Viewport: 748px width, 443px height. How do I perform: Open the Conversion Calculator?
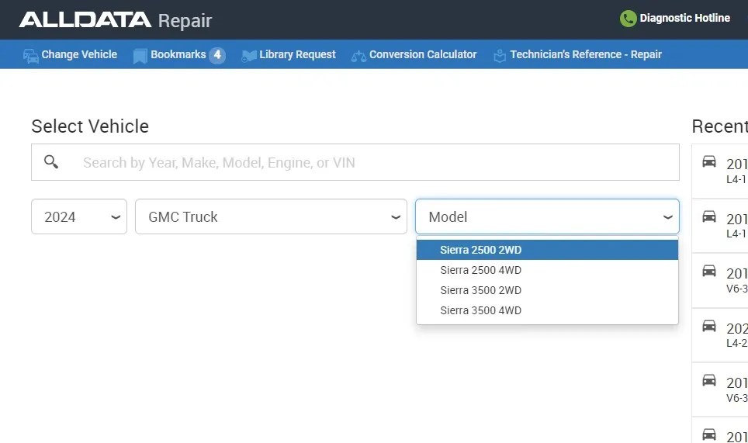[x=423, y=54]
